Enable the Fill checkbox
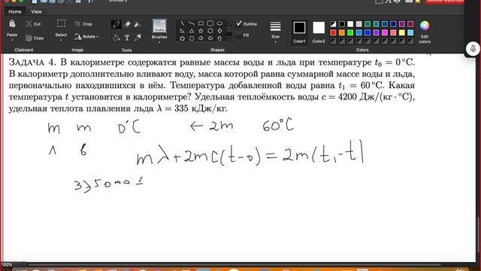 pyautogui.click(x=239, y=35)
